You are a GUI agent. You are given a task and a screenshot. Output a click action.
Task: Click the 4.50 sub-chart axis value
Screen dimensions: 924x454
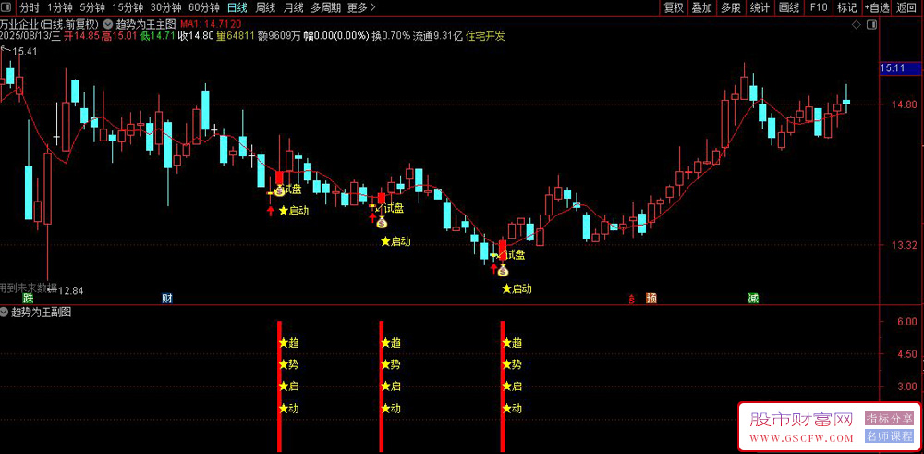pos(908,354)
